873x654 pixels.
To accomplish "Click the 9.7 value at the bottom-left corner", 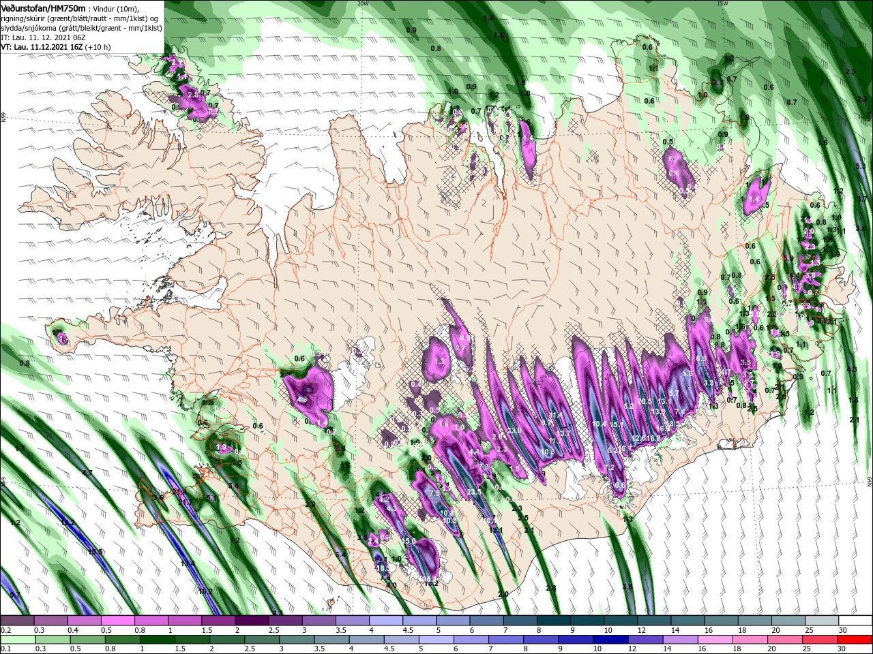I will coord(16,595).
